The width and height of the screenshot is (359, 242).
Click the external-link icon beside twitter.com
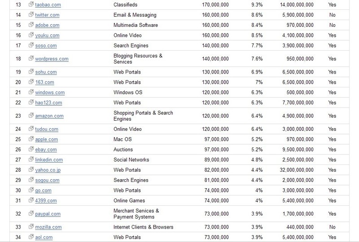point(31,15)
